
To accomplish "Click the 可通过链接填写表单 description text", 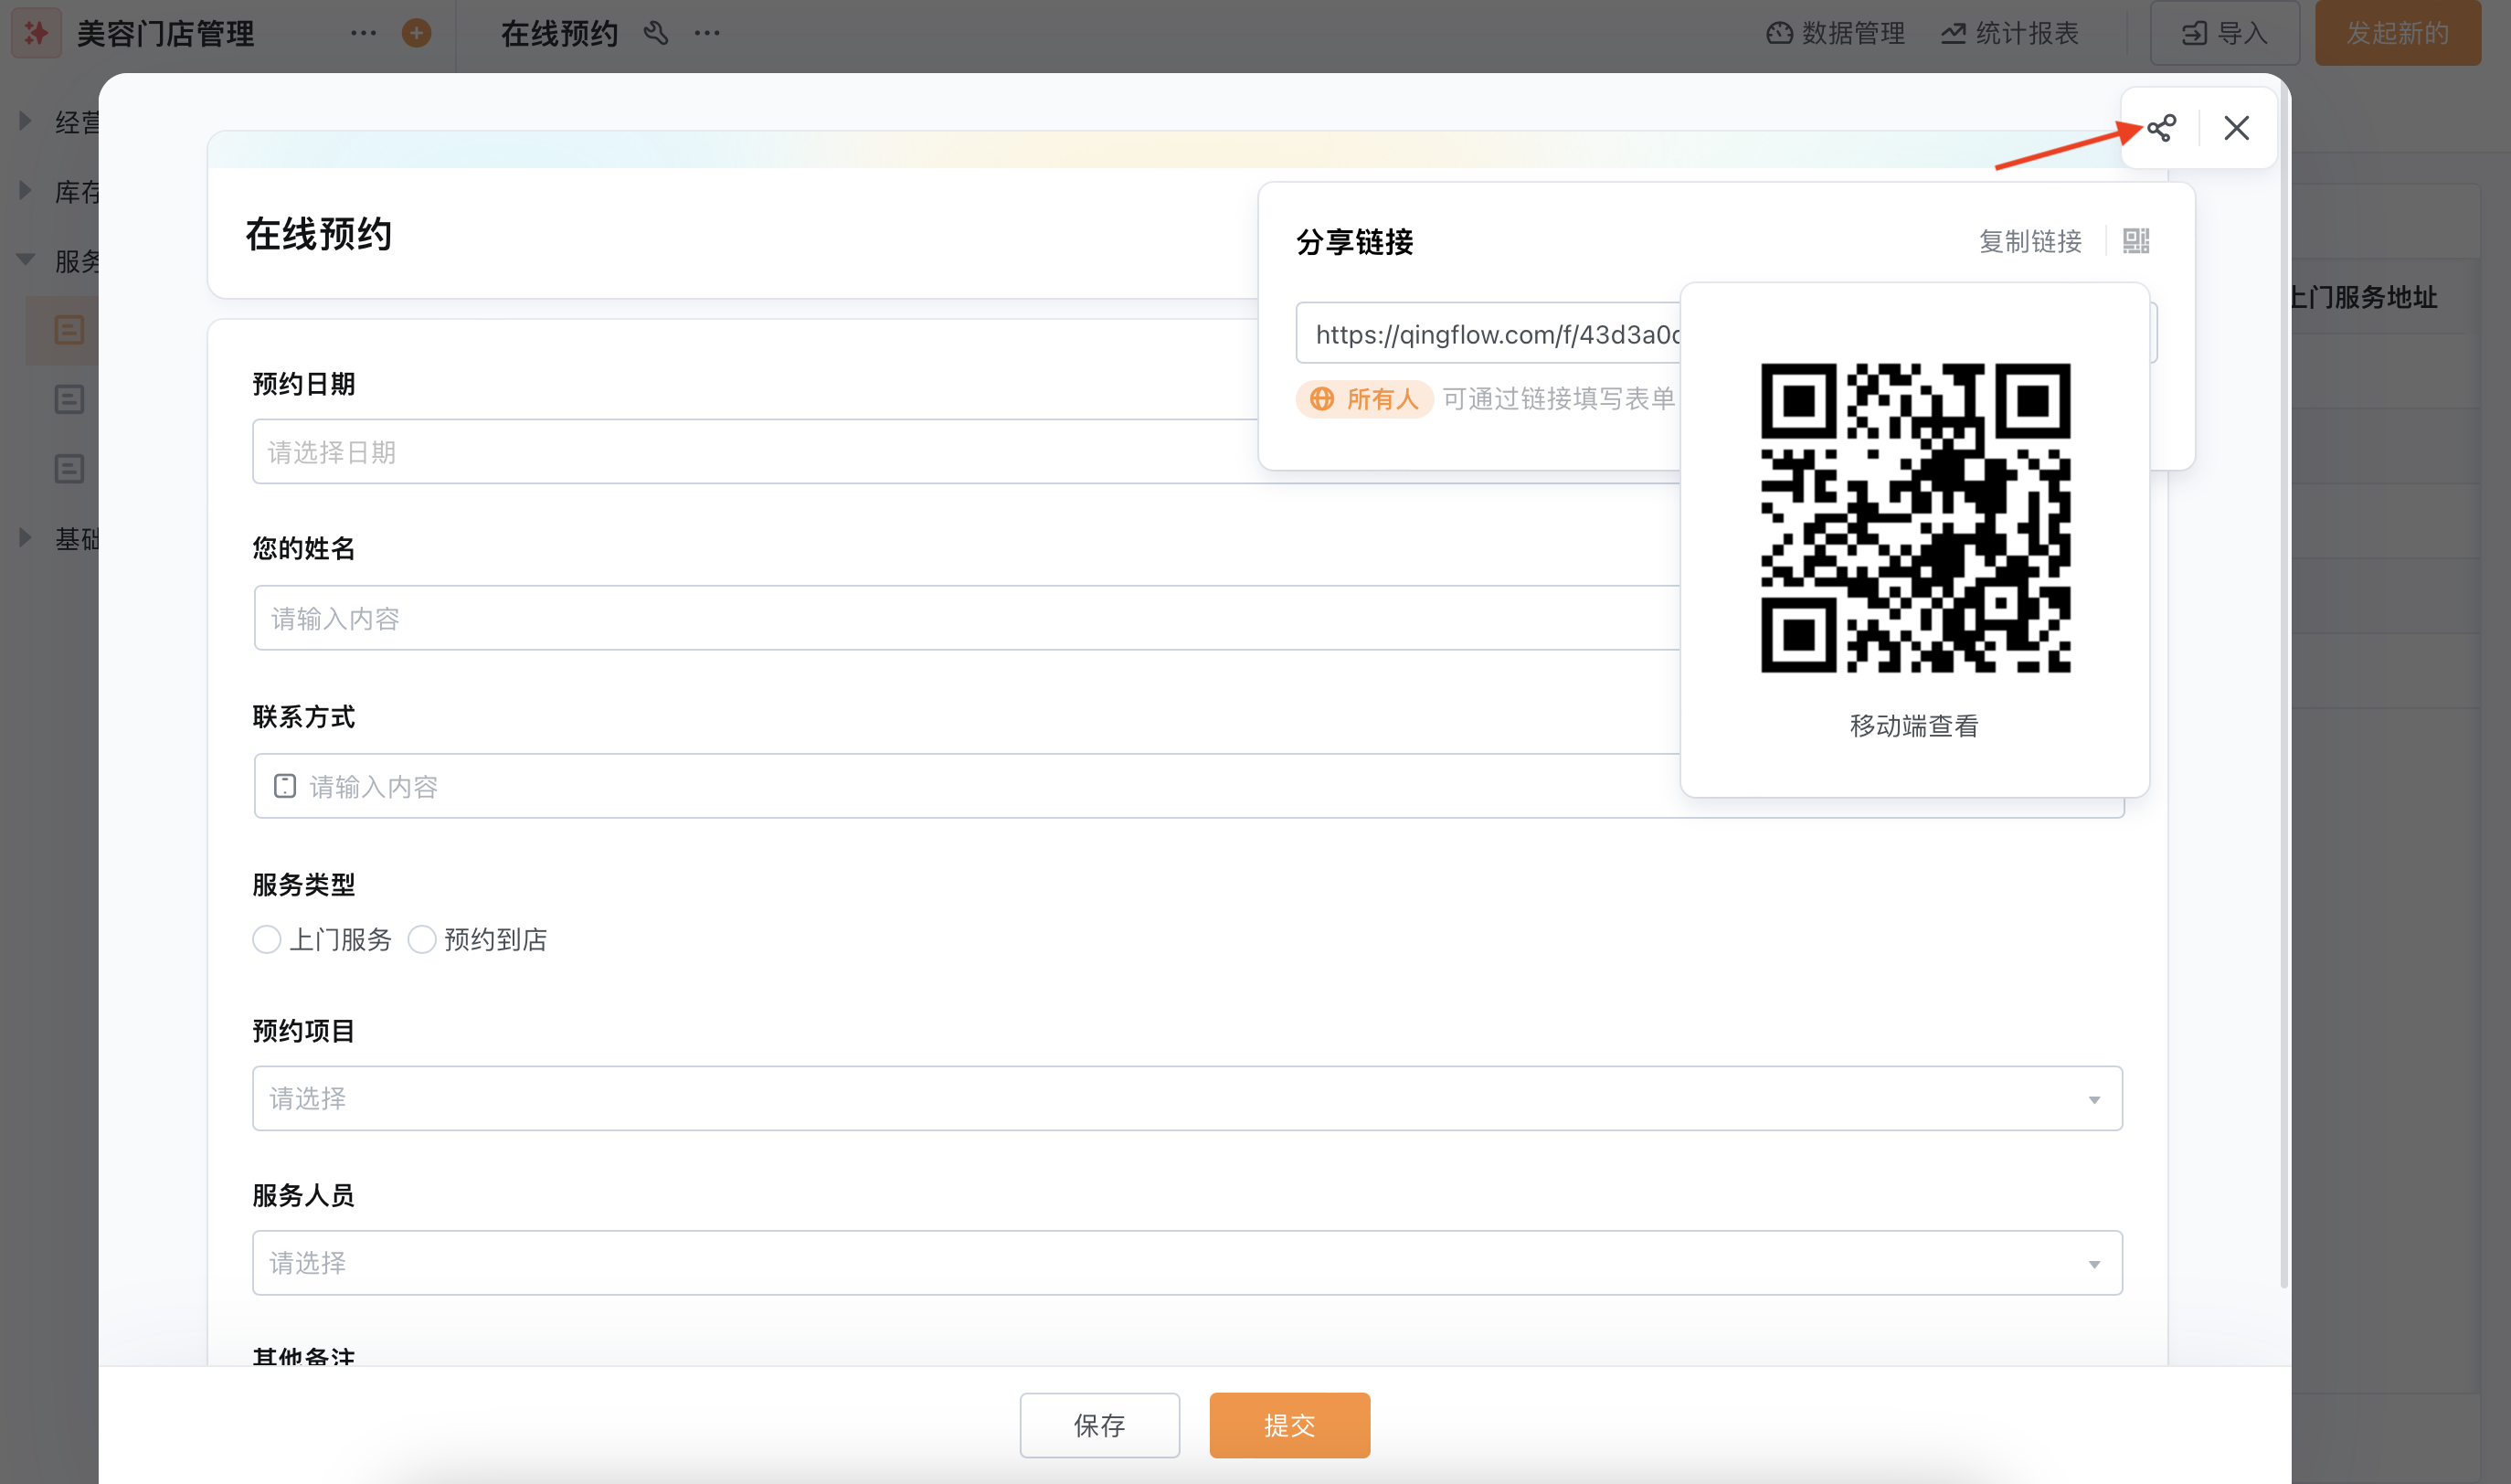I will point(1558,399).
